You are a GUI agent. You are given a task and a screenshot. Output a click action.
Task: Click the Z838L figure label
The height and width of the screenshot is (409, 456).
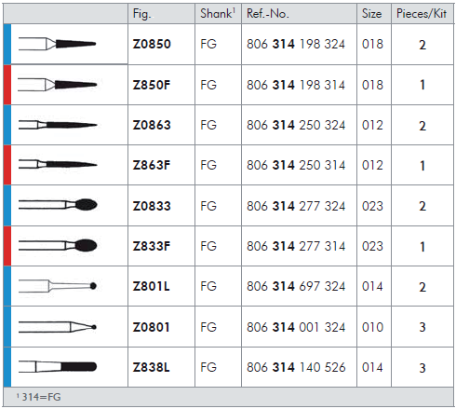pos(152,367)
